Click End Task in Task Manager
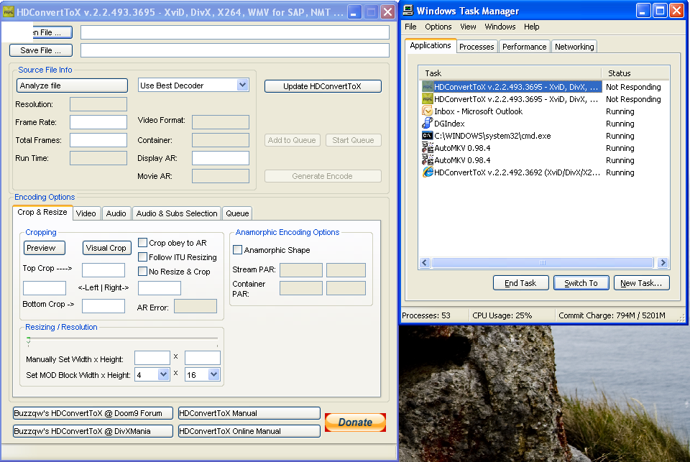Screen dimensions: 690x462 (520, 283)
